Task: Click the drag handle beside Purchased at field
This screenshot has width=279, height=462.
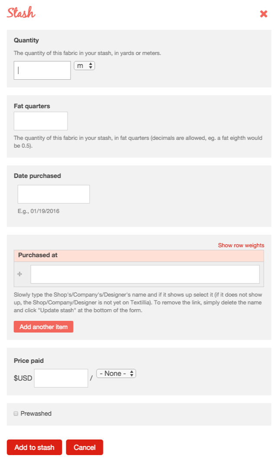Action: click(20, 274)
